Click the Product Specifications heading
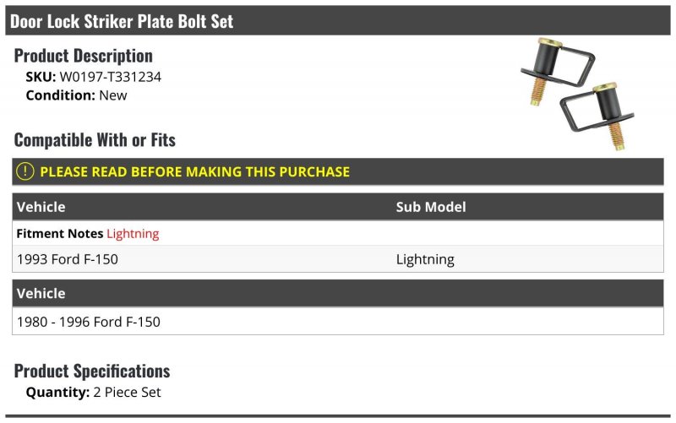The image size is (676, 423). pyautogui.click(x=92, y=371)
